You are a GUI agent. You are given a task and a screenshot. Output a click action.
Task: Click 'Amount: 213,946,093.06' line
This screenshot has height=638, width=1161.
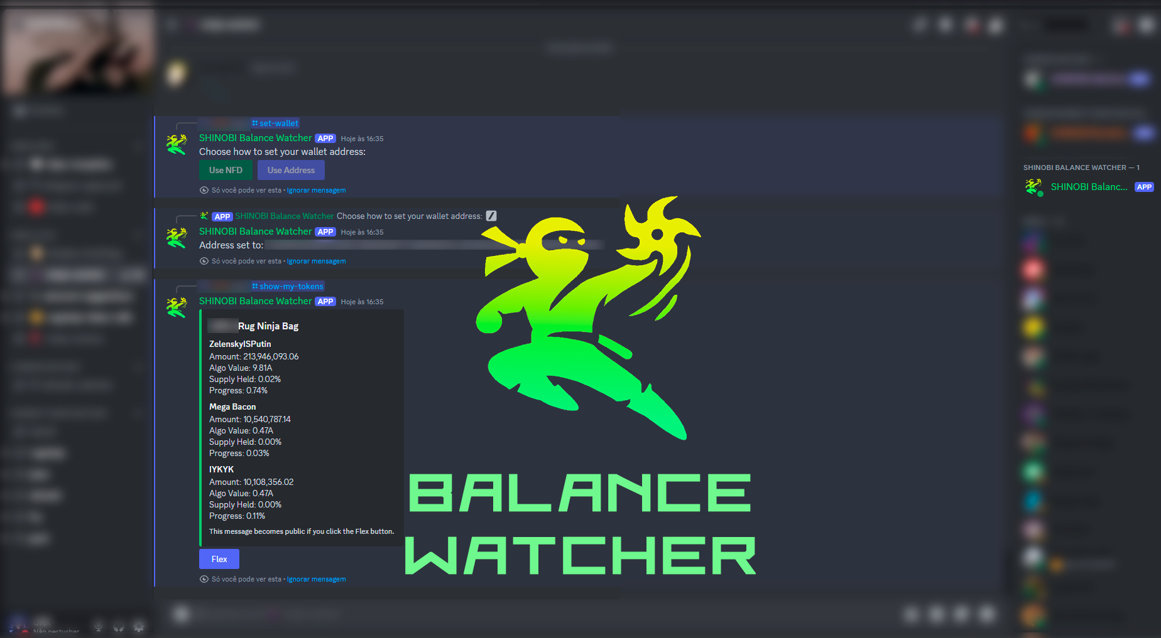(x=254, y=356)
